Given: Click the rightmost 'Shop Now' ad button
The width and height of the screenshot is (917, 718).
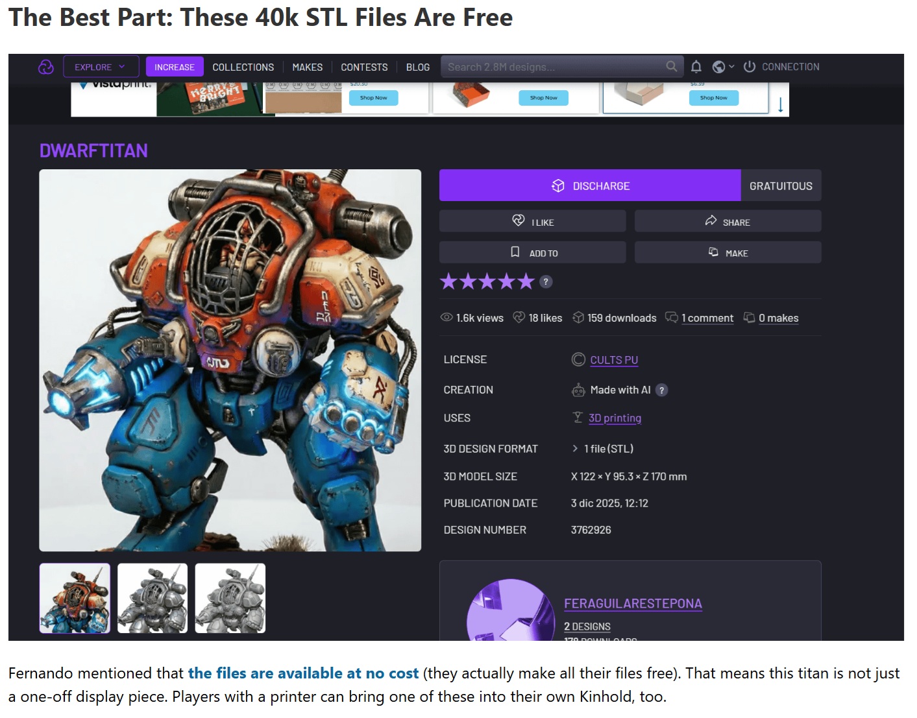Looking at the screenshot, I should click(713, 98).
